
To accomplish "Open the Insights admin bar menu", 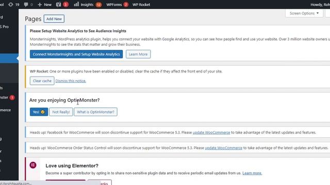I will pos(88,5).
